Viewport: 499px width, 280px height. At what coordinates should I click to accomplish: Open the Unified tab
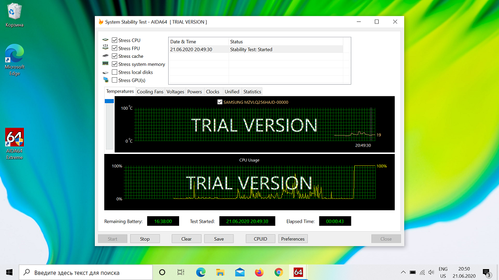point(232,92)
